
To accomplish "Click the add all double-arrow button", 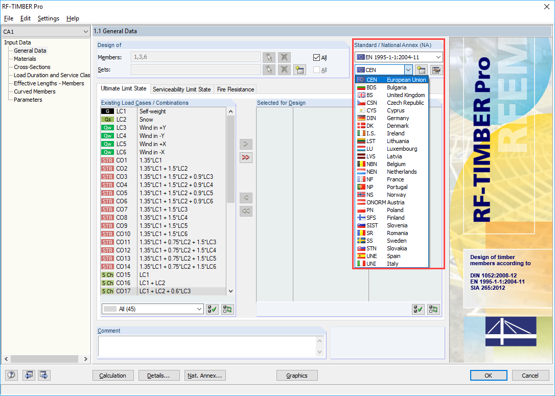I will [246, 157].
